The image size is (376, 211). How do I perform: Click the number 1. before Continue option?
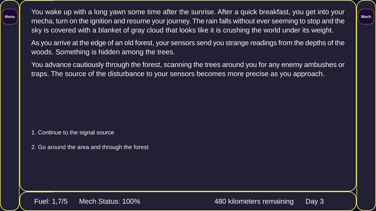33,132
